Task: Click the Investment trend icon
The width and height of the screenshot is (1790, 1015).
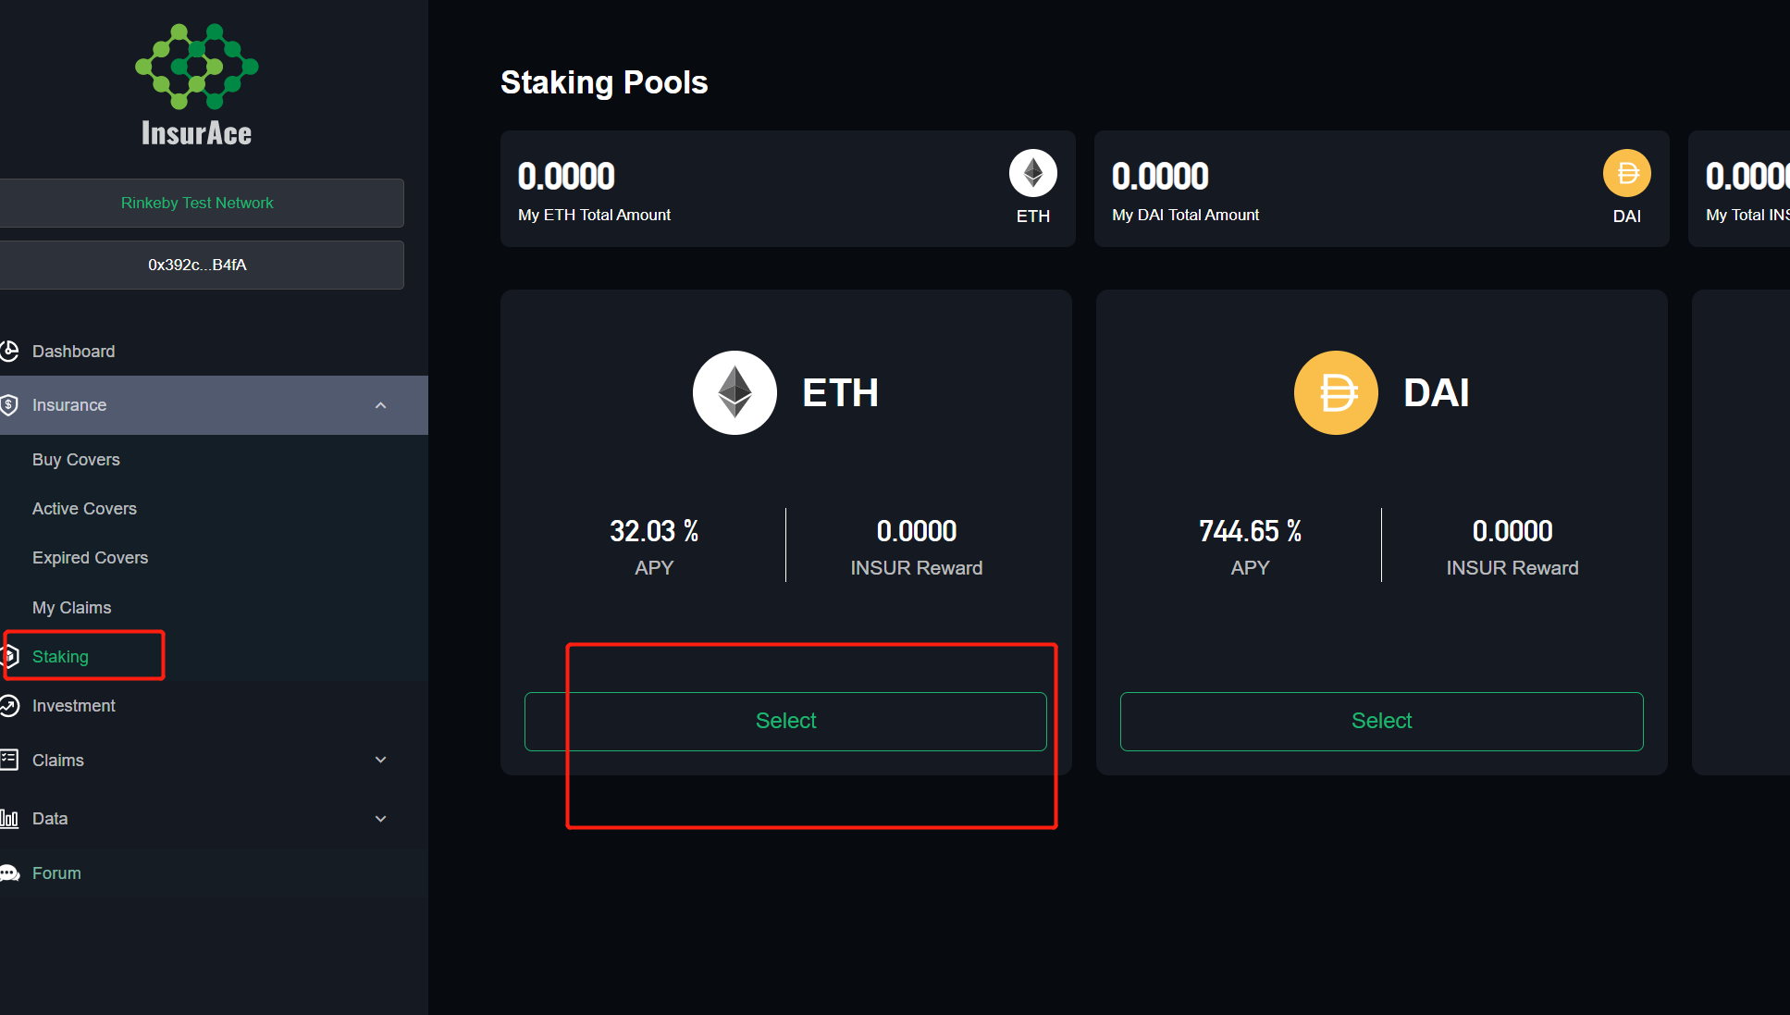Action: (9, 706)
